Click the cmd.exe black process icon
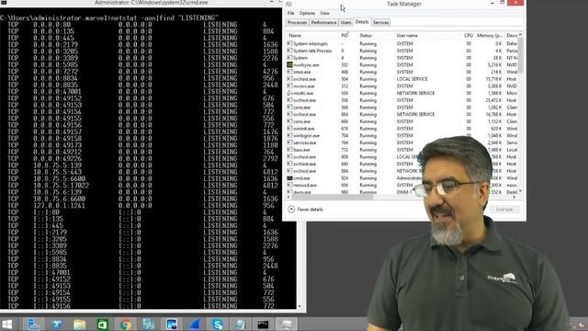Screen dimensions: 588x331 point(289,177)
